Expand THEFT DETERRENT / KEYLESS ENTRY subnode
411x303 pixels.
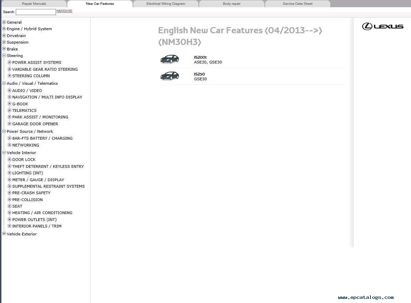[x=9, y=166]
